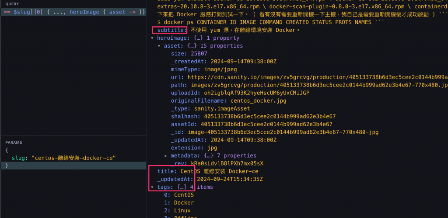The image size is (448, 218).
Task: Click the slug value in PARAMS editor
Action: pos(73,158)
